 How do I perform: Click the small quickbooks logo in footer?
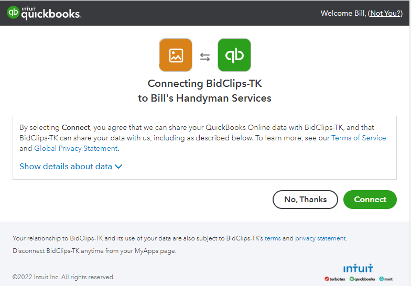tap(362, 279)
